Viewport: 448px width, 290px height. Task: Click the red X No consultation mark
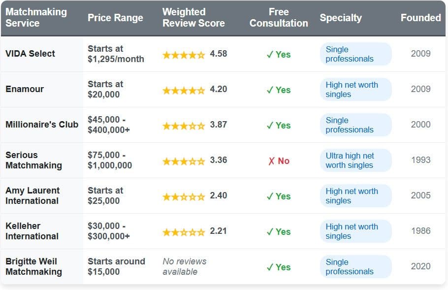click(x=279, y=161)
